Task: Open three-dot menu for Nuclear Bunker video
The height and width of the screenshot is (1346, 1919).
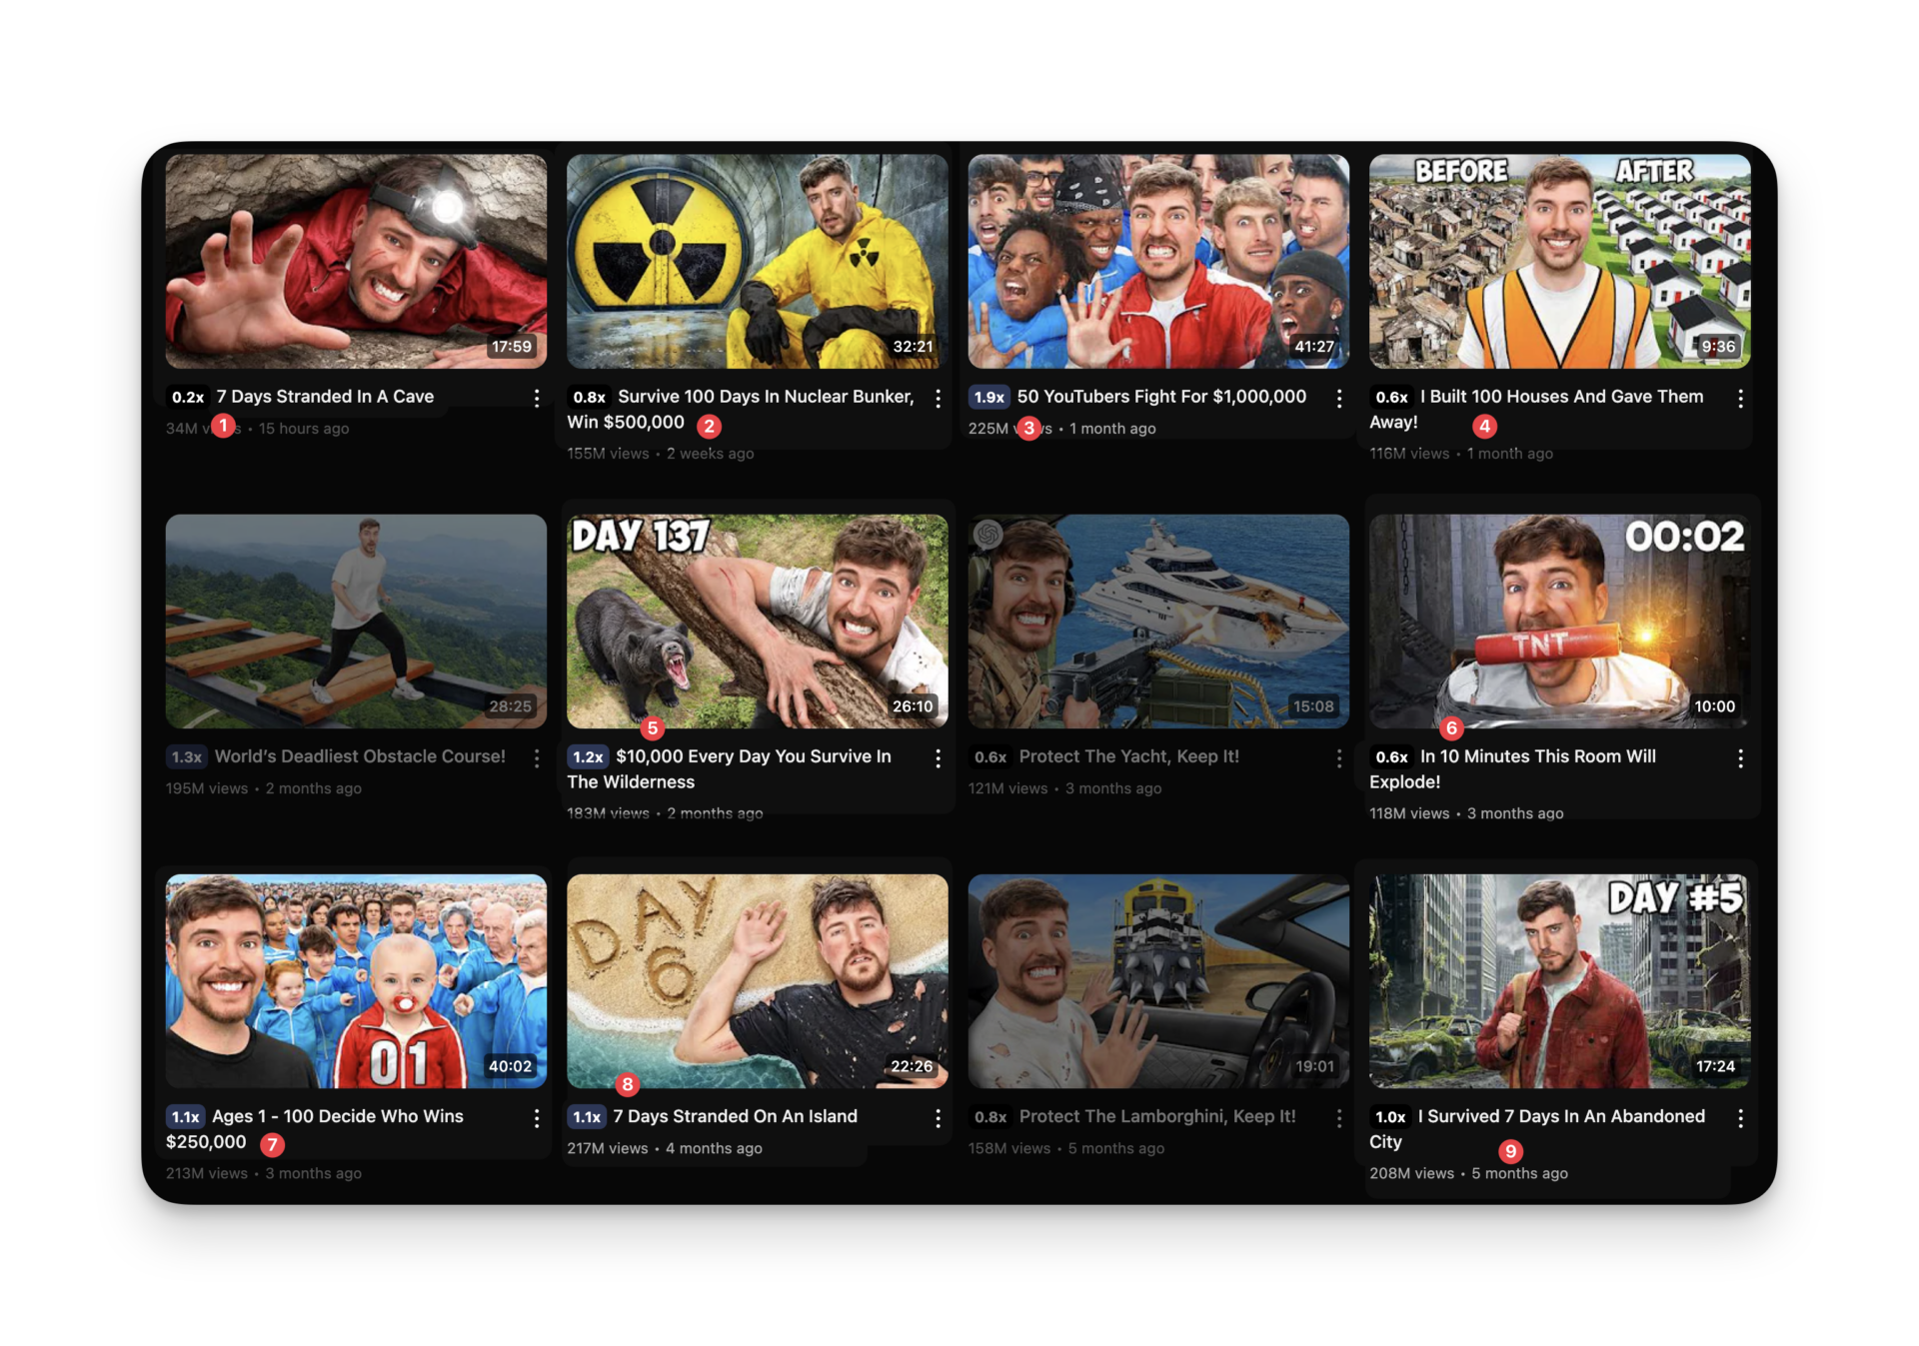Action: tap(938, 399)
